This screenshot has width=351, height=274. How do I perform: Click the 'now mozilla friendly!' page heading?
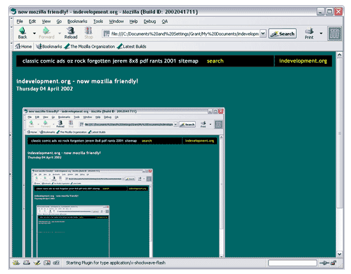(77, 81)
